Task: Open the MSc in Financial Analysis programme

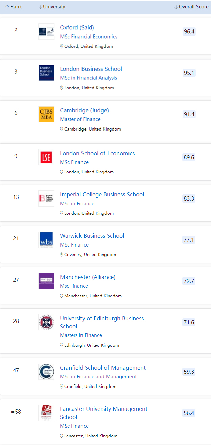Action: (88, 78)
